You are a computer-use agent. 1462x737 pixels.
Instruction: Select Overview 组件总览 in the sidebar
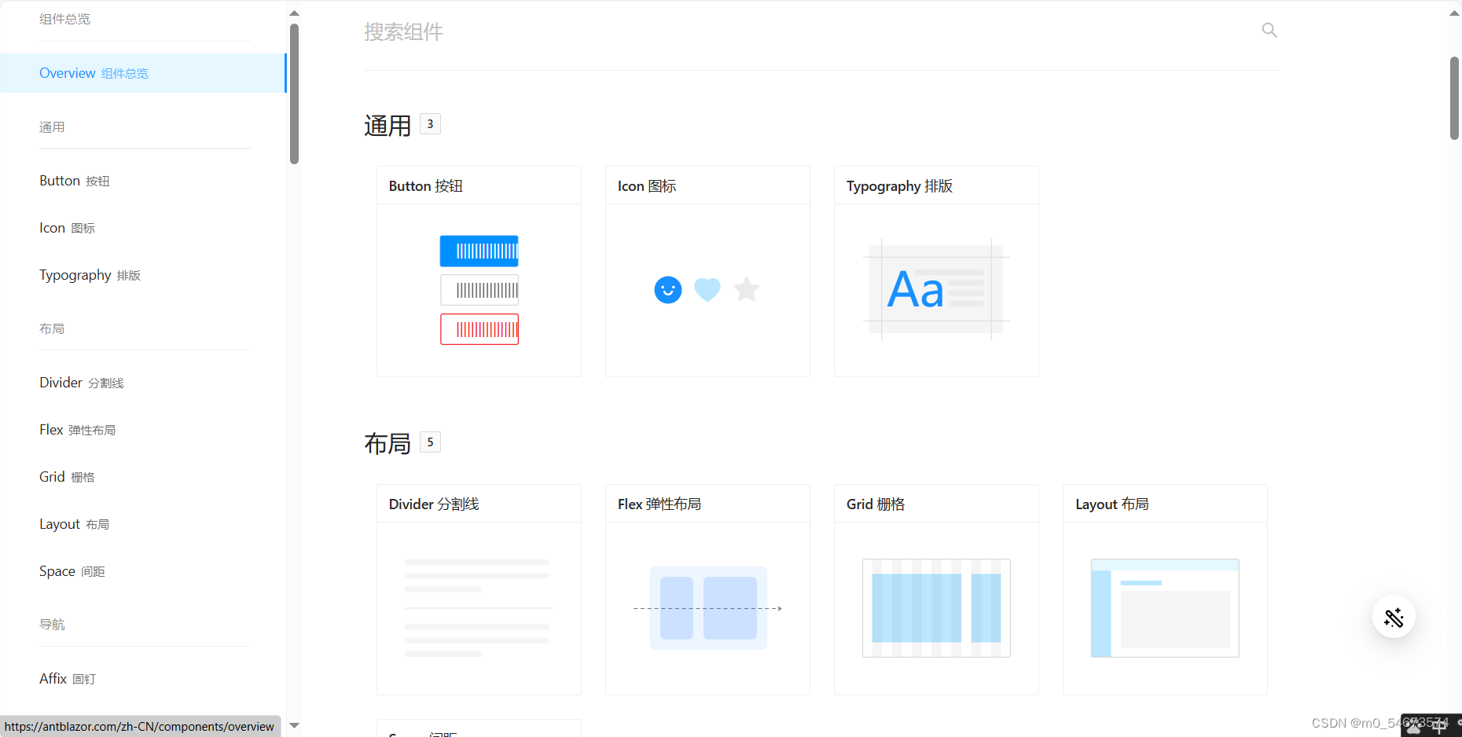point(94,72)
